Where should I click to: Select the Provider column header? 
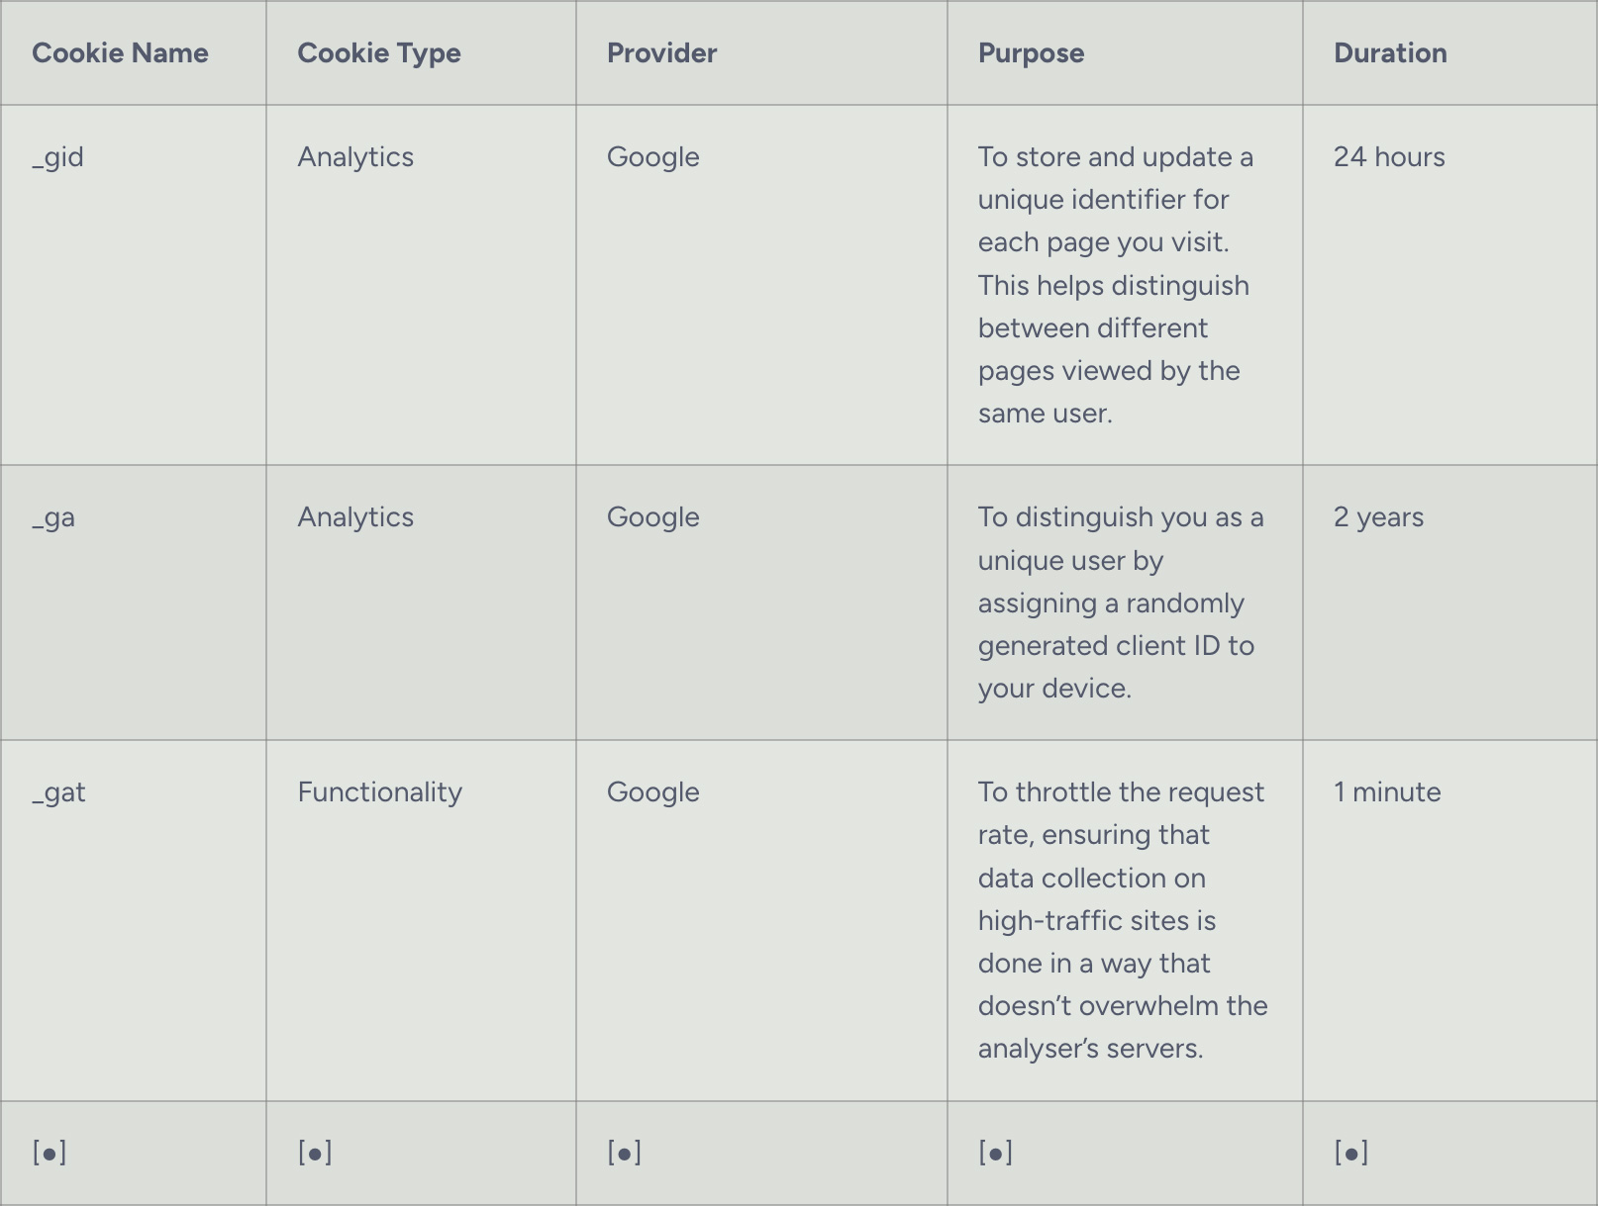tap(661, 53)
